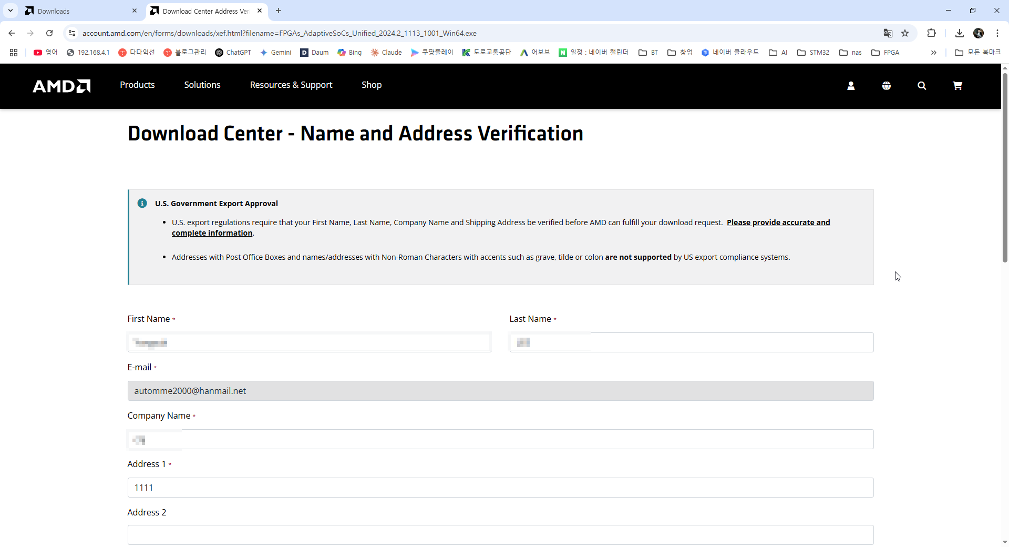Switch to the Downloads tab
The height and width of the screenshot is (547, 1009).
tap(81, 11)
